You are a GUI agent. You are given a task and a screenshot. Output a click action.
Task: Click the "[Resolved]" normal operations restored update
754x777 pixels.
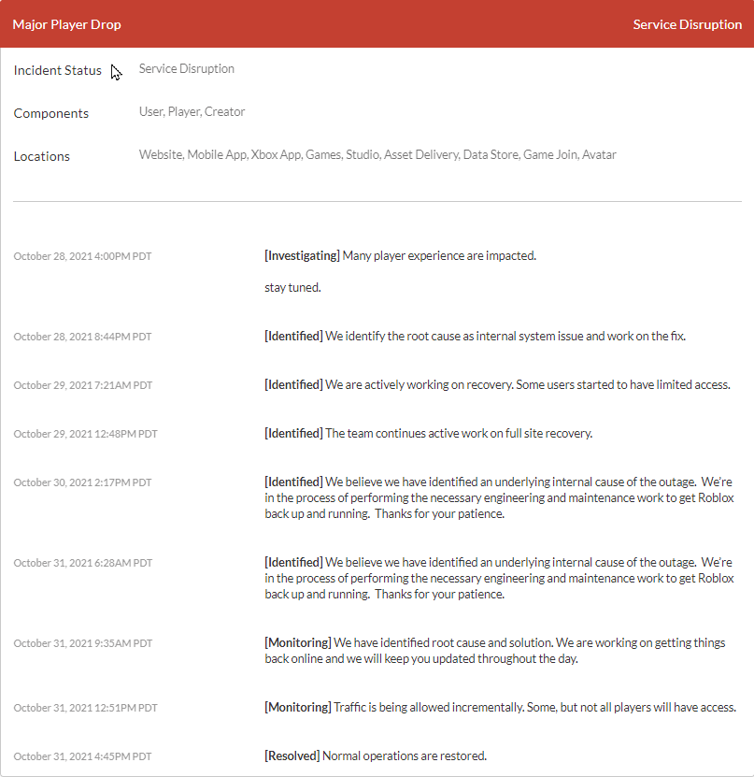pos(376,755)
